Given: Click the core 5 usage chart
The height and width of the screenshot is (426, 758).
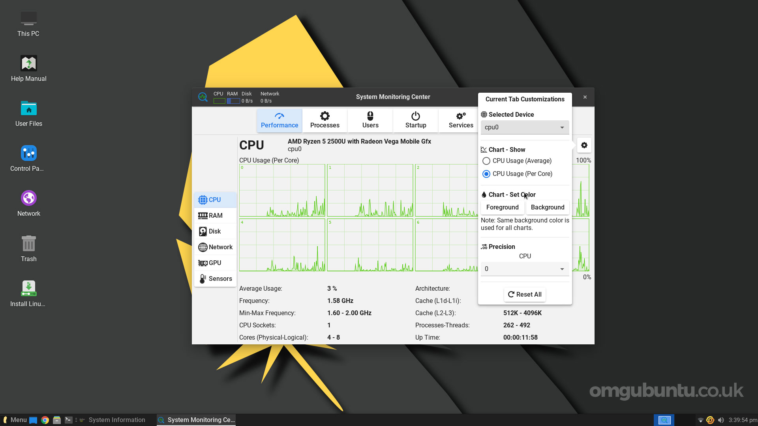Looking at the screenshot, I should 370,245.
